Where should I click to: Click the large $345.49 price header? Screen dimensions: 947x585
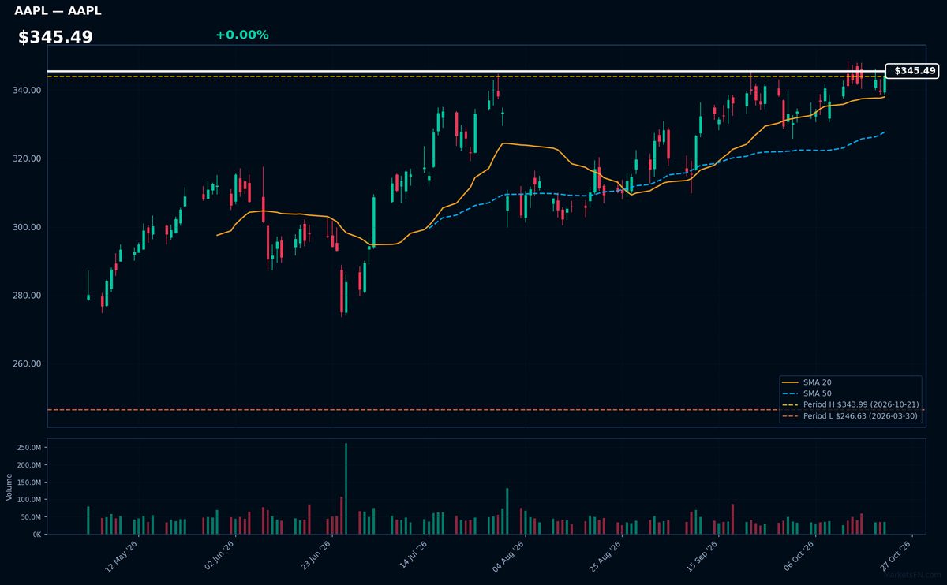(55, 37)
